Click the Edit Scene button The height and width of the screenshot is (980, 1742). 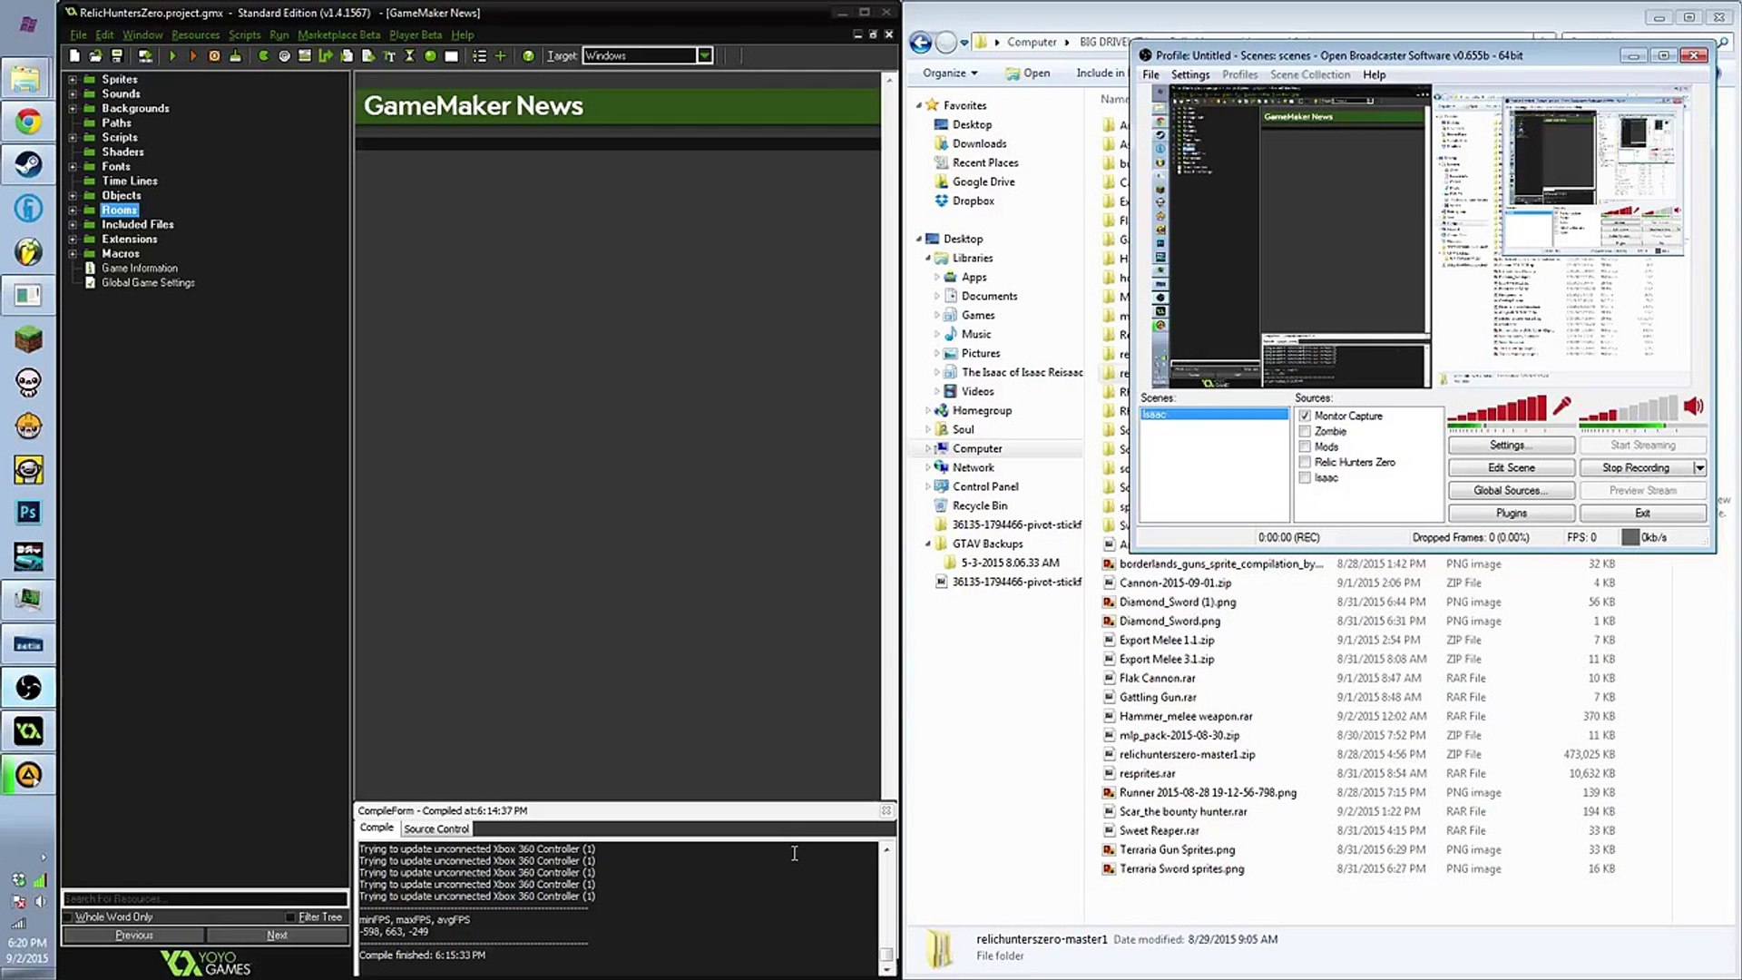point(1511,467)
